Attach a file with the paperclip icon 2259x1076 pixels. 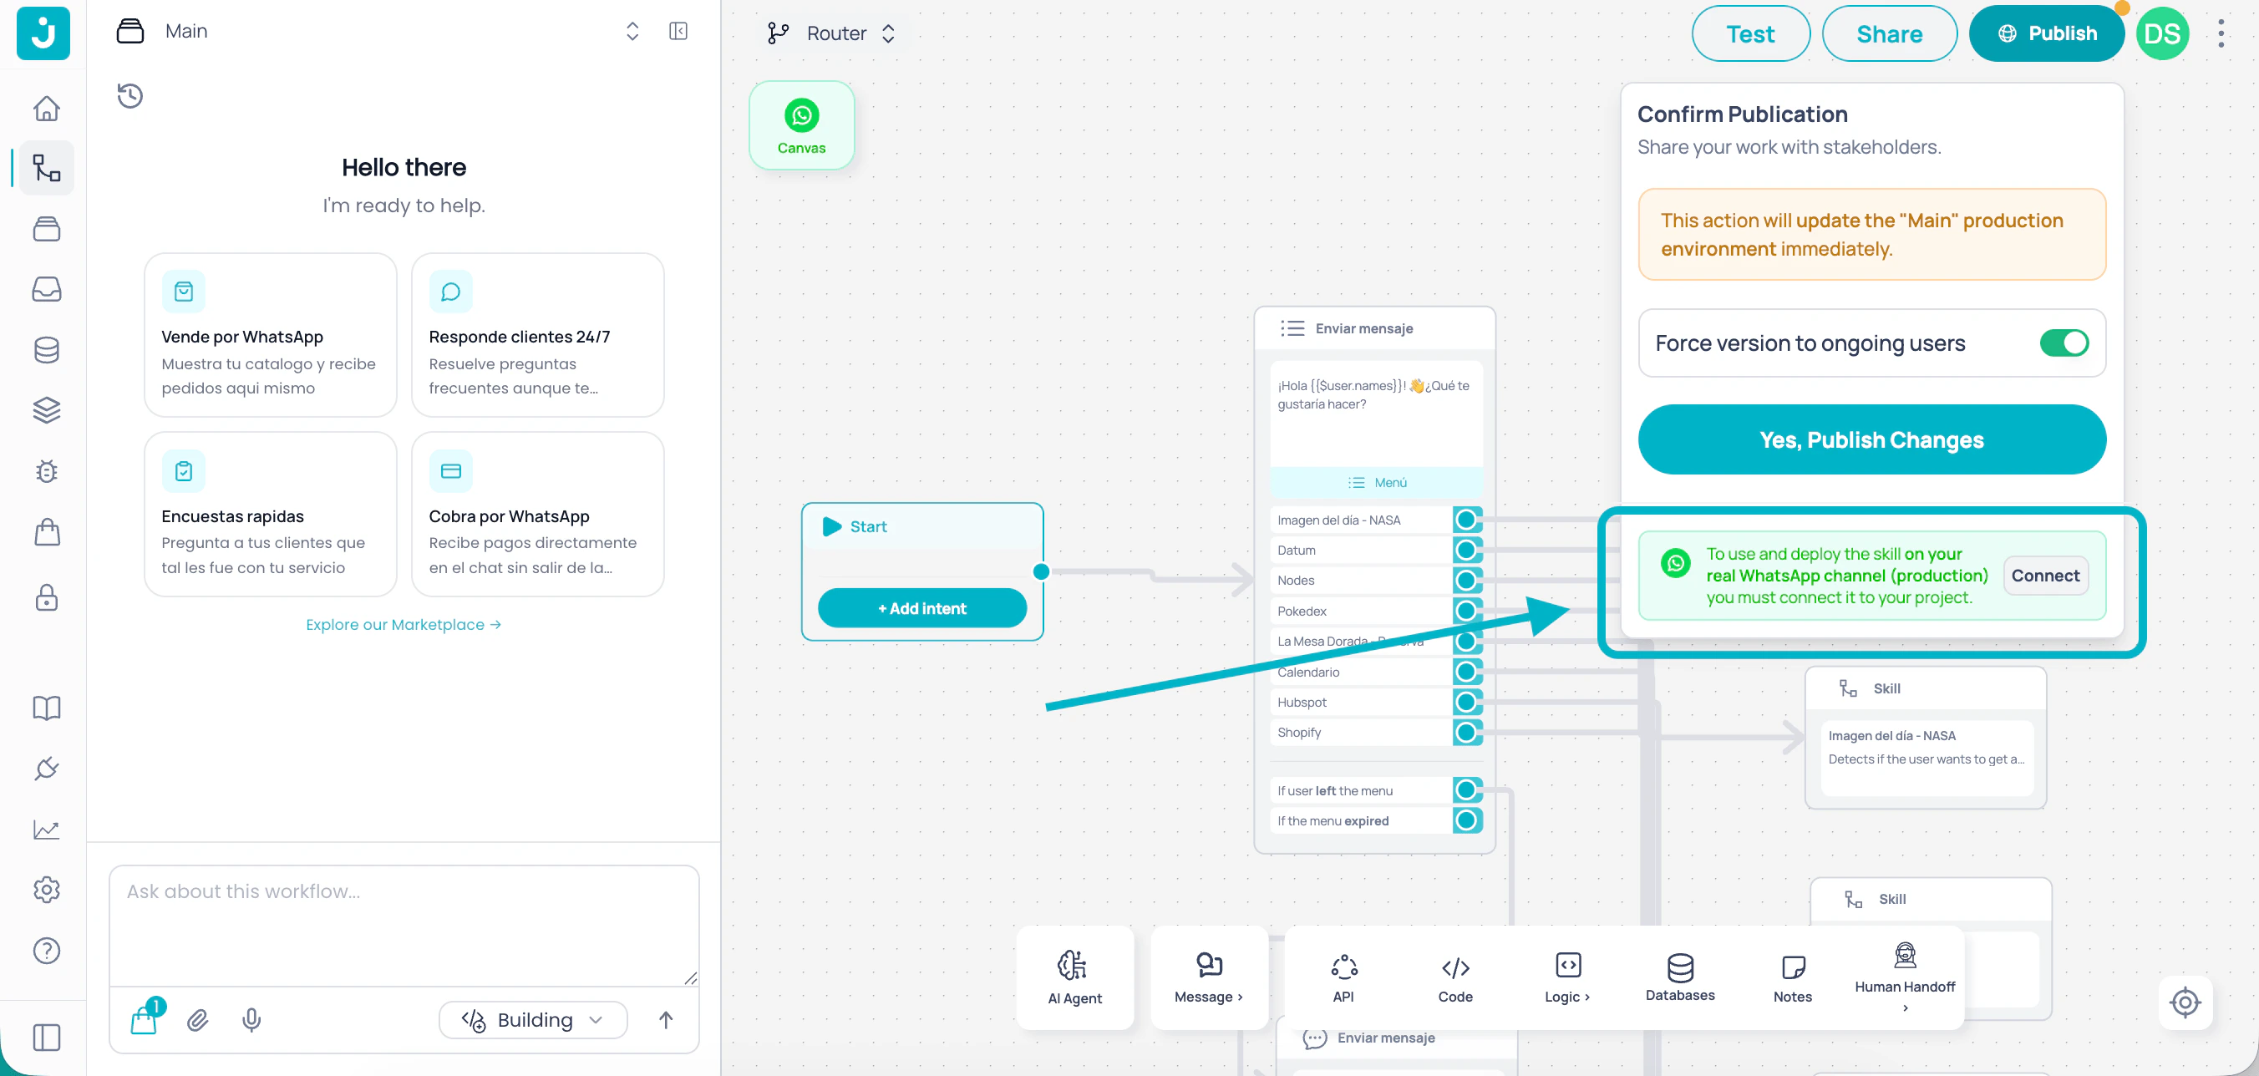point(196,1020)
